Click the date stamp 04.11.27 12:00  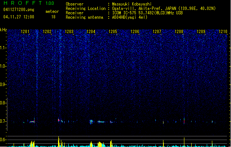coord(19,17)
